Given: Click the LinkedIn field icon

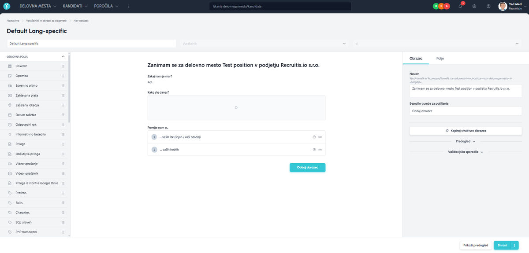Looking at the screenshot, I should pyautogui.click(x=10, y=66).
